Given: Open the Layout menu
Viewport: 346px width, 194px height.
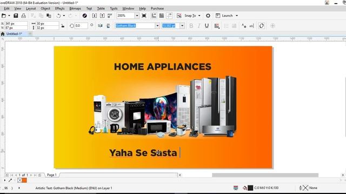Looking at the screenshot, I should [31, 9].
